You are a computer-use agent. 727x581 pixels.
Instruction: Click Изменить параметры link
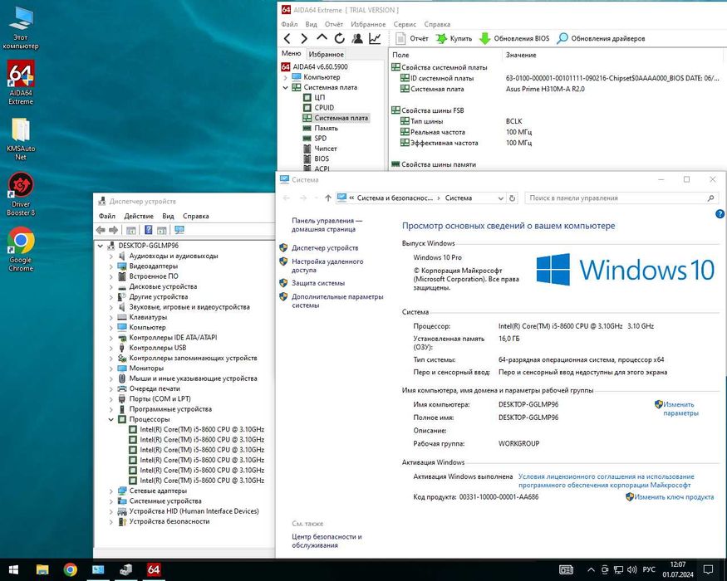[x=680, y=408]
